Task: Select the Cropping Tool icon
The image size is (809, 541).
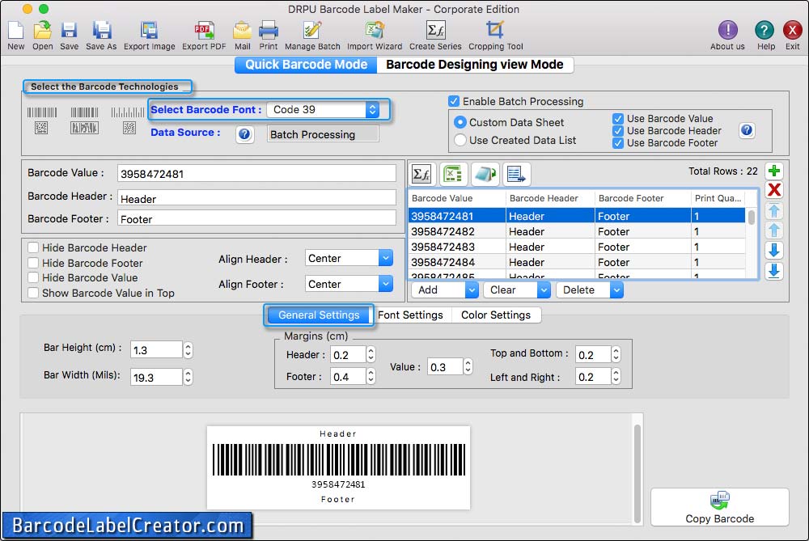Action: tap(495, 31)
